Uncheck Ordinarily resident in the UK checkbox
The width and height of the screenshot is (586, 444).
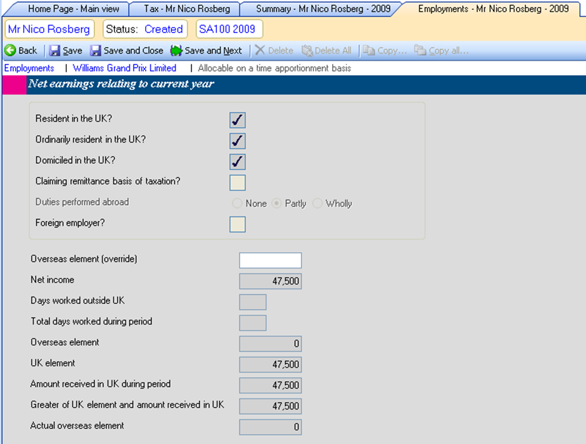[237, 141]
